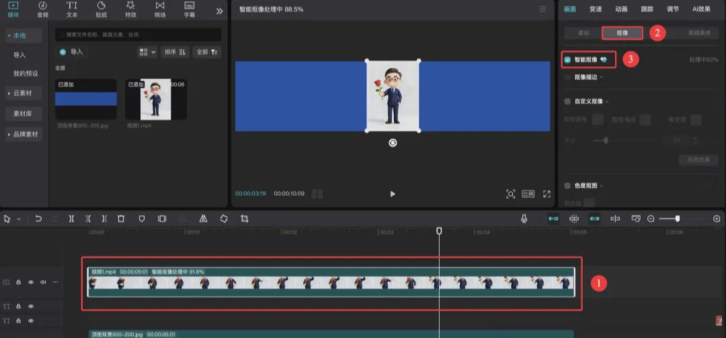Open the 转场 (transitions) panel
Viewport: 726px width, 338px height.
pos(160,9)
